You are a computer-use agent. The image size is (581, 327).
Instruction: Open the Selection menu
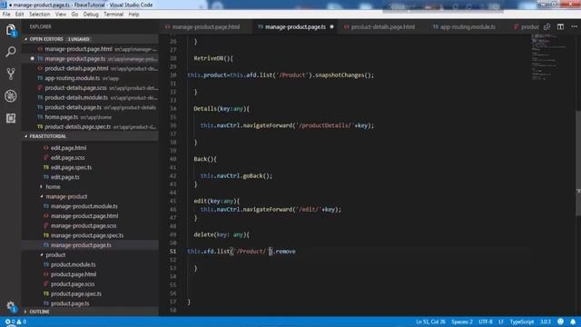pos(40,15)
